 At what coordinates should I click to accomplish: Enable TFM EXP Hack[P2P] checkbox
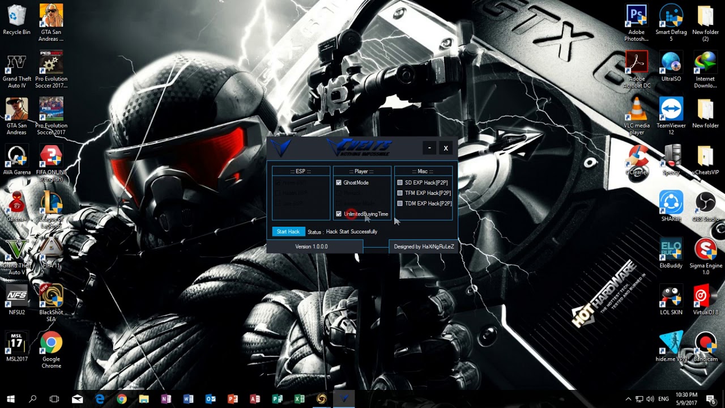coord(400,193)
